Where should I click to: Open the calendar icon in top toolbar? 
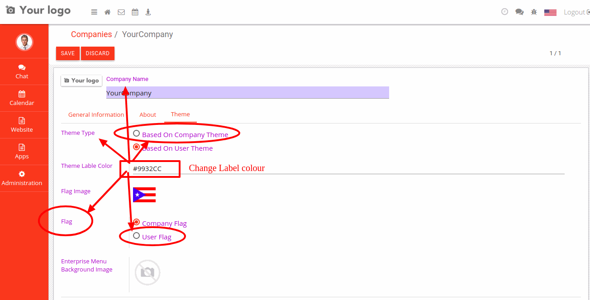pos(135,12)
